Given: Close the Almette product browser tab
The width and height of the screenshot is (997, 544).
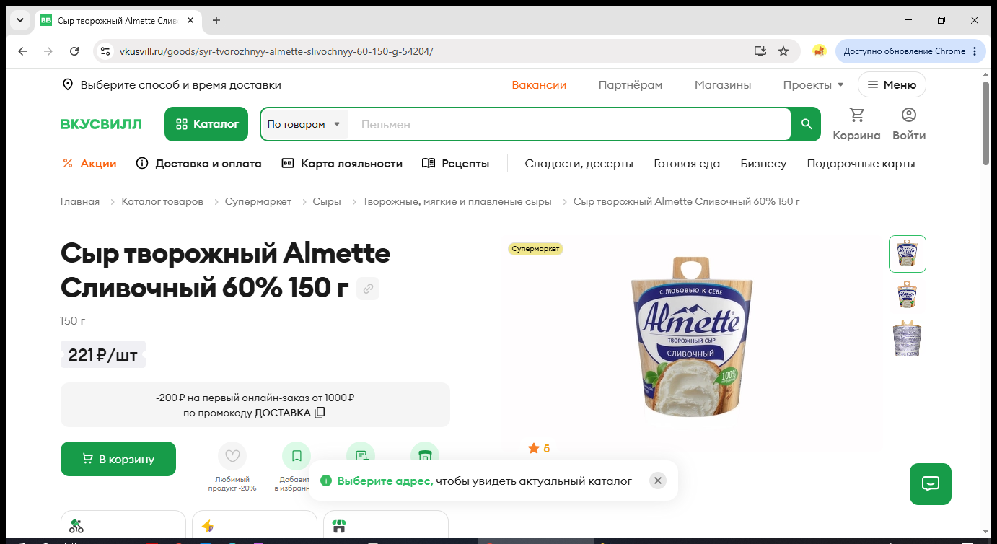Looking at the screenshot, I should point(190,20).
